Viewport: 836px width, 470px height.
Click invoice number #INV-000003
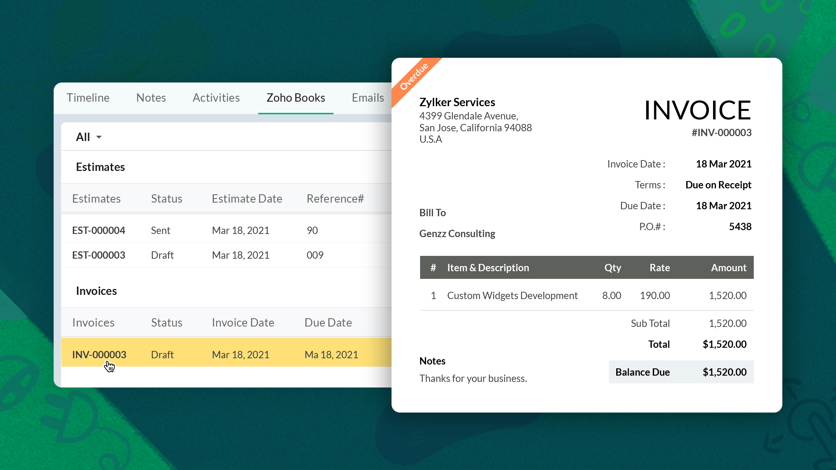pyautogui.click(x=721, y=132)
